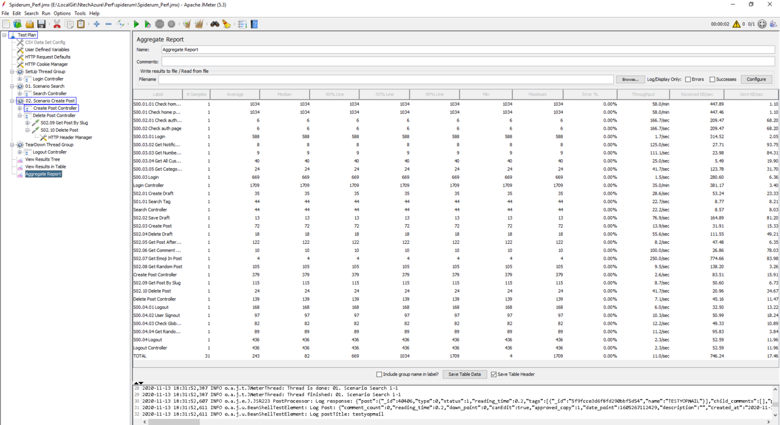This screenshot has height=425, width=780.
Task: Open Function Helper dialog icon
Action: [x=242, y=24]
